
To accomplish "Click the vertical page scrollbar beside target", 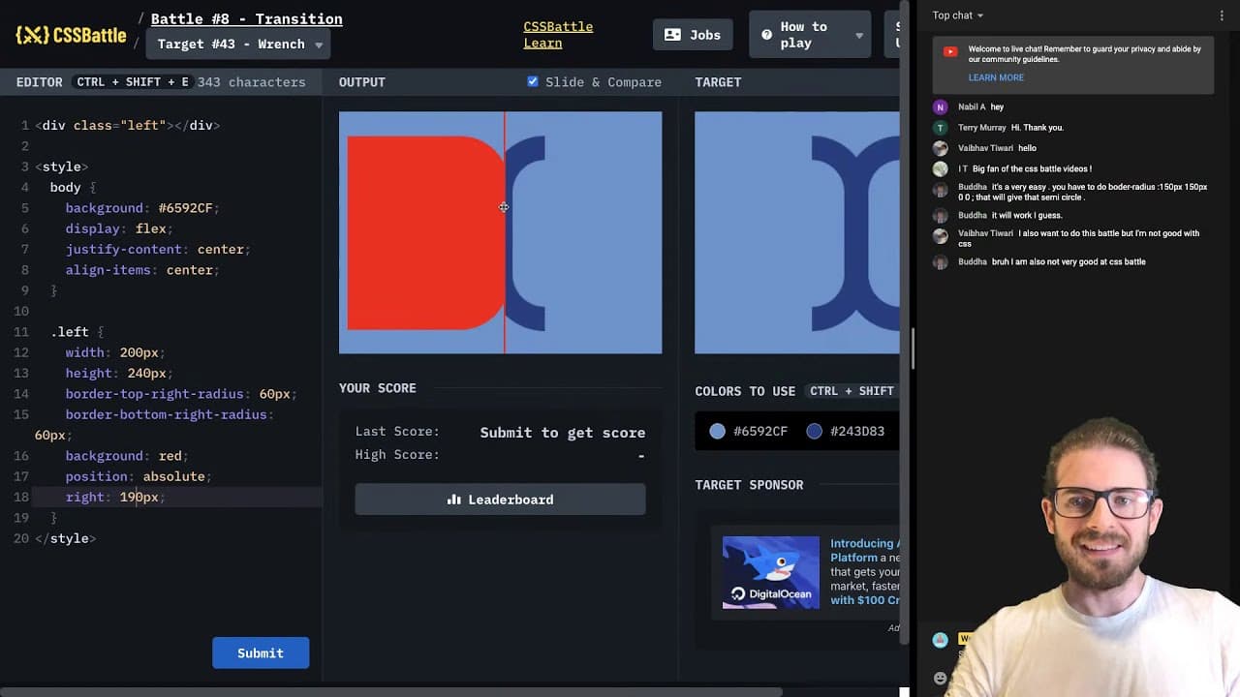I will pyautogui.click(x=905, y=322).
